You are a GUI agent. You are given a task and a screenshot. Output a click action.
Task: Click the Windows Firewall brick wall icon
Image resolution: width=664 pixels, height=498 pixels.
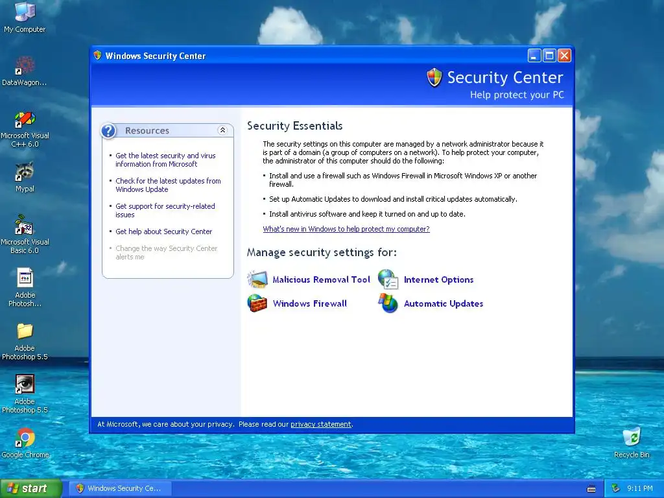pos(257,303)
